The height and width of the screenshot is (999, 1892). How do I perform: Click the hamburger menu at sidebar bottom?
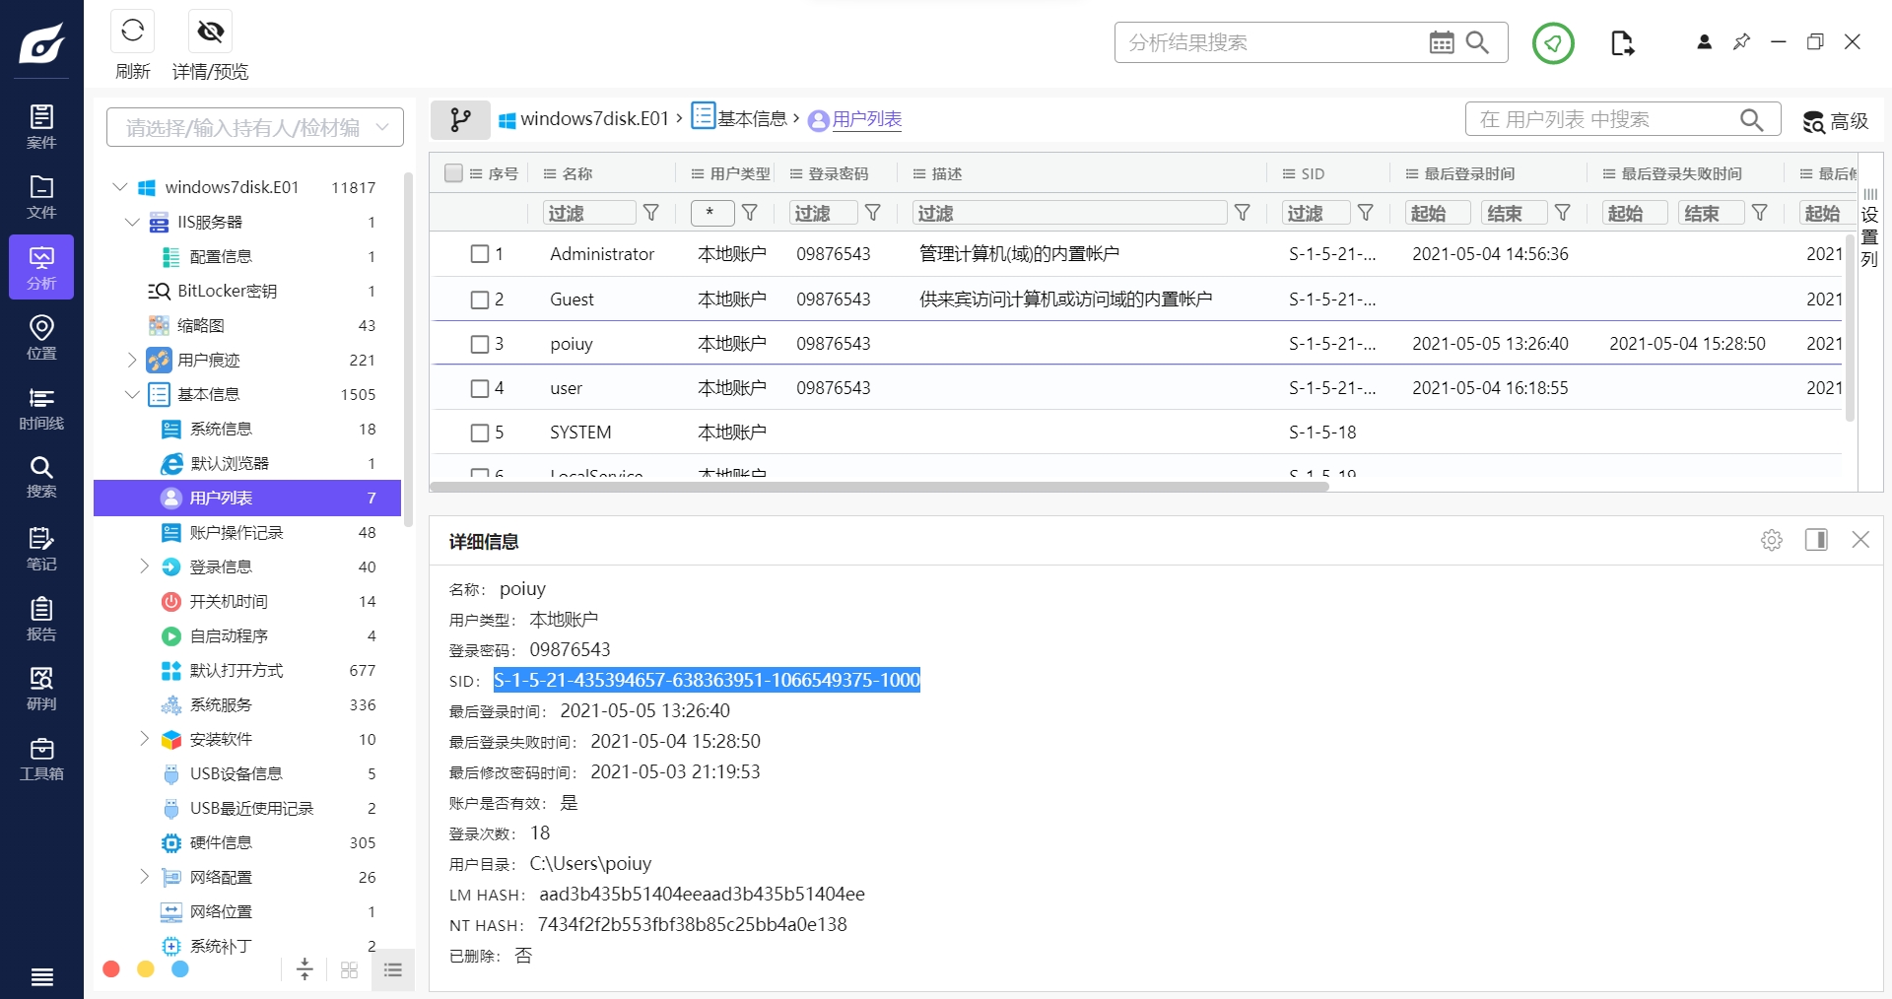pos(42,976)
